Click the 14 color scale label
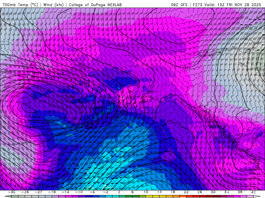Image resolution: width=265 pixels, height=198 pixels. (x=159, y=192)
